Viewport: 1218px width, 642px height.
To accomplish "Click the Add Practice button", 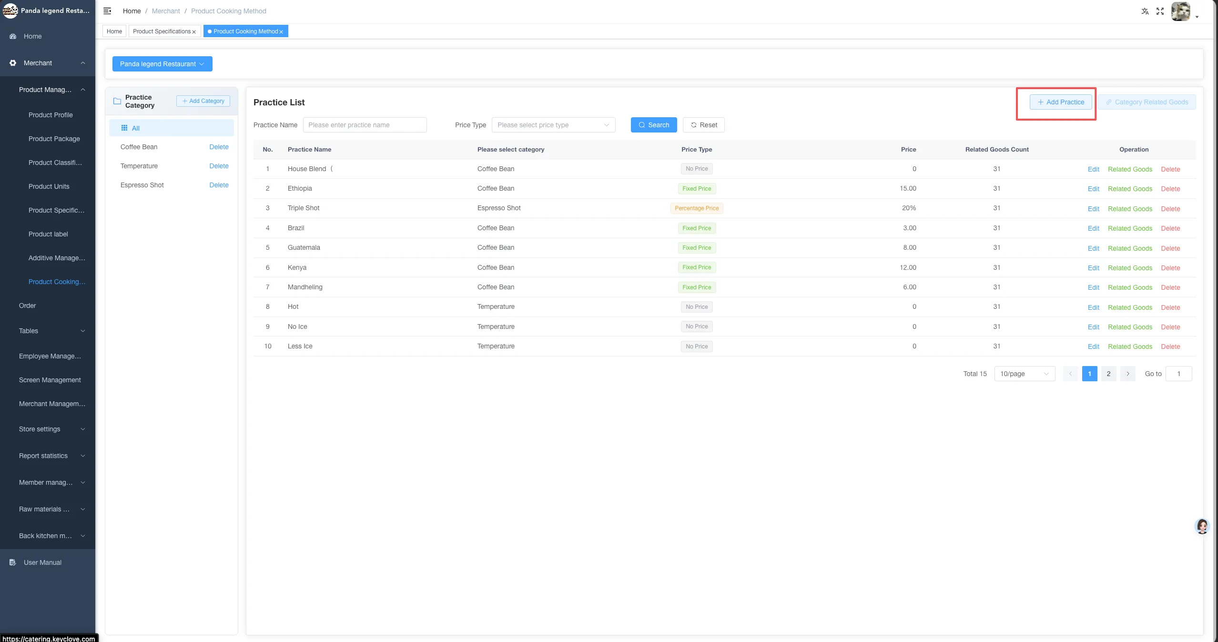I will 1061,102.
